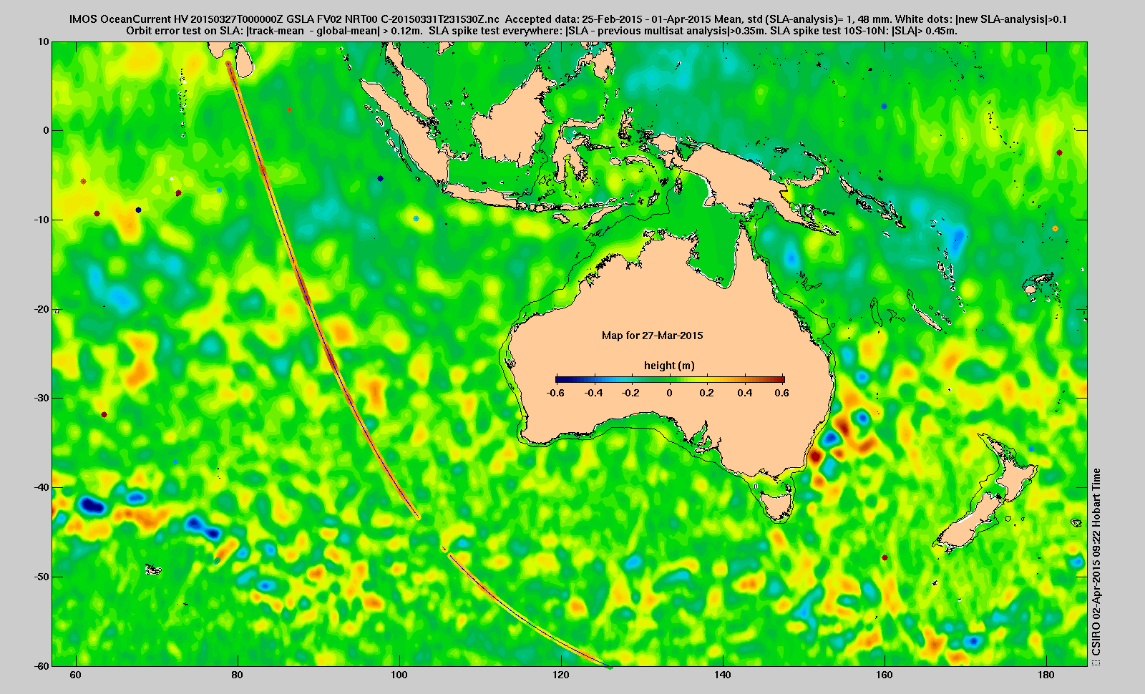The image size is (1145, 694).
Task: Click the "IMOS OceanCurrent HV" title line
Action: coord(567,19)
